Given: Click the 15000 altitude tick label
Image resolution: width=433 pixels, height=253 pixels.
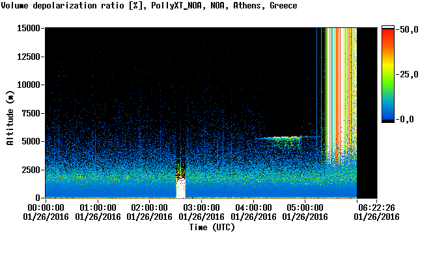Looking at the screenshot, I should pyautogui.click(x=29, y=28).
